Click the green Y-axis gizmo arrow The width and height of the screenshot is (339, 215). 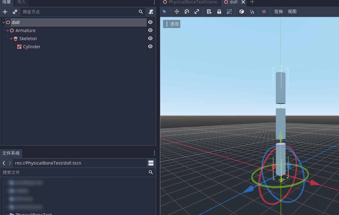(x=281, y=135)
